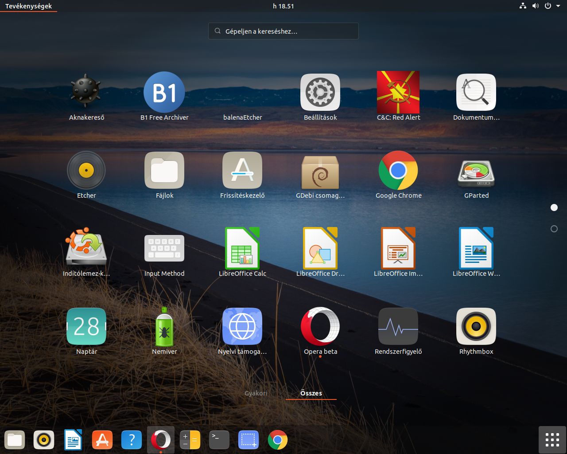Start C&C: Red Alert game
Image resolution: width=567 pixels, height=454 pixels.
[398, 92]
